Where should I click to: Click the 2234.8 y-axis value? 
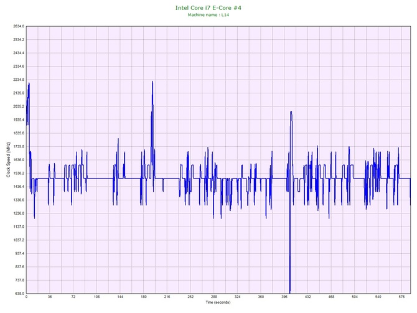[19, 80]
